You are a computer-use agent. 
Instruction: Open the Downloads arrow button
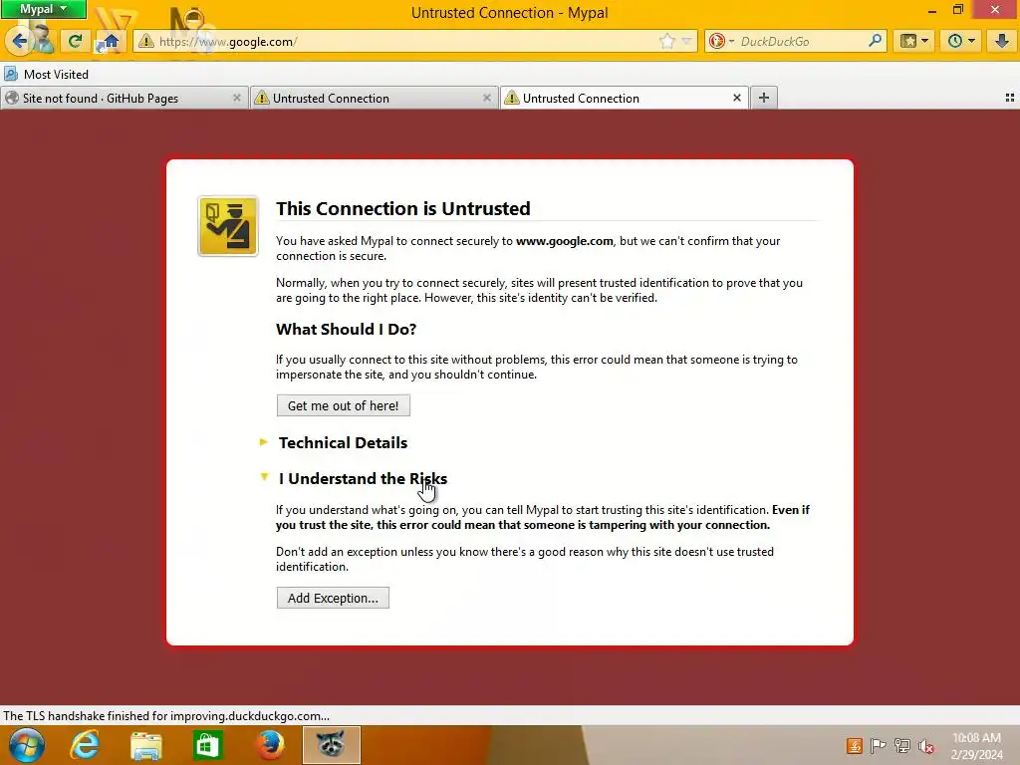[1002, 42]
